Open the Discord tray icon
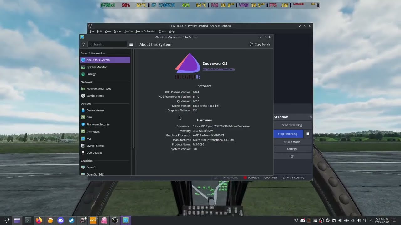 pos(303,220)
